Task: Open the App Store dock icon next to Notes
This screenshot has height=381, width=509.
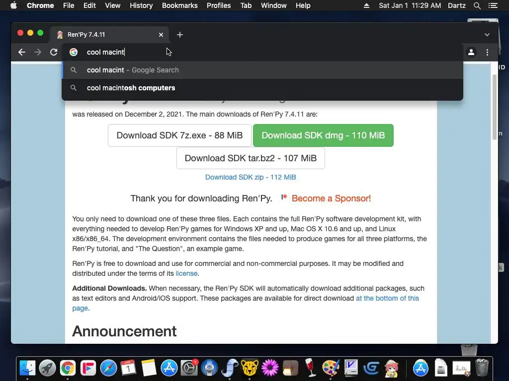Action: coord(169,368)
